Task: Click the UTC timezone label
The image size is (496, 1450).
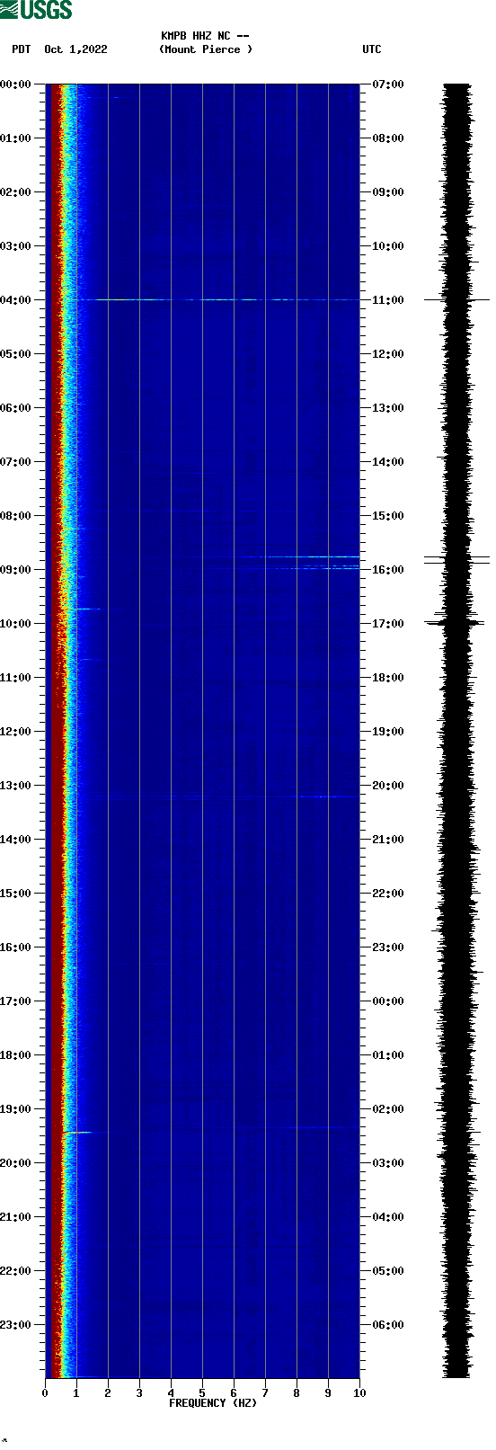Action: (372, 49)
